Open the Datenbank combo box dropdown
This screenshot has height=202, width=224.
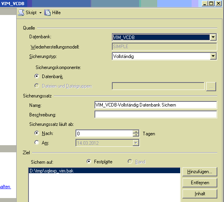pyautogui.click(x=213, y=37)
